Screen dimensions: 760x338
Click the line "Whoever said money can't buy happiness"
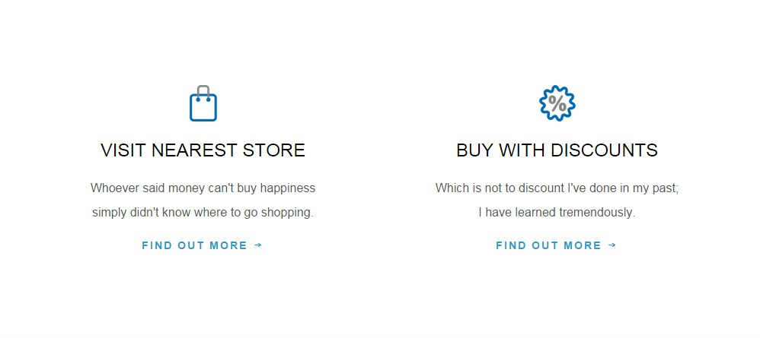tap(203, 188)
